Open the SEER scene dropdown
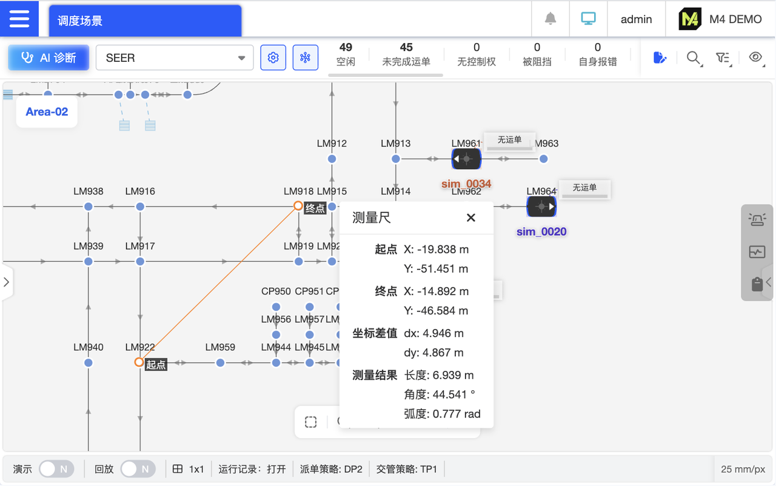776x486 pixels. (x=174, y=58)
